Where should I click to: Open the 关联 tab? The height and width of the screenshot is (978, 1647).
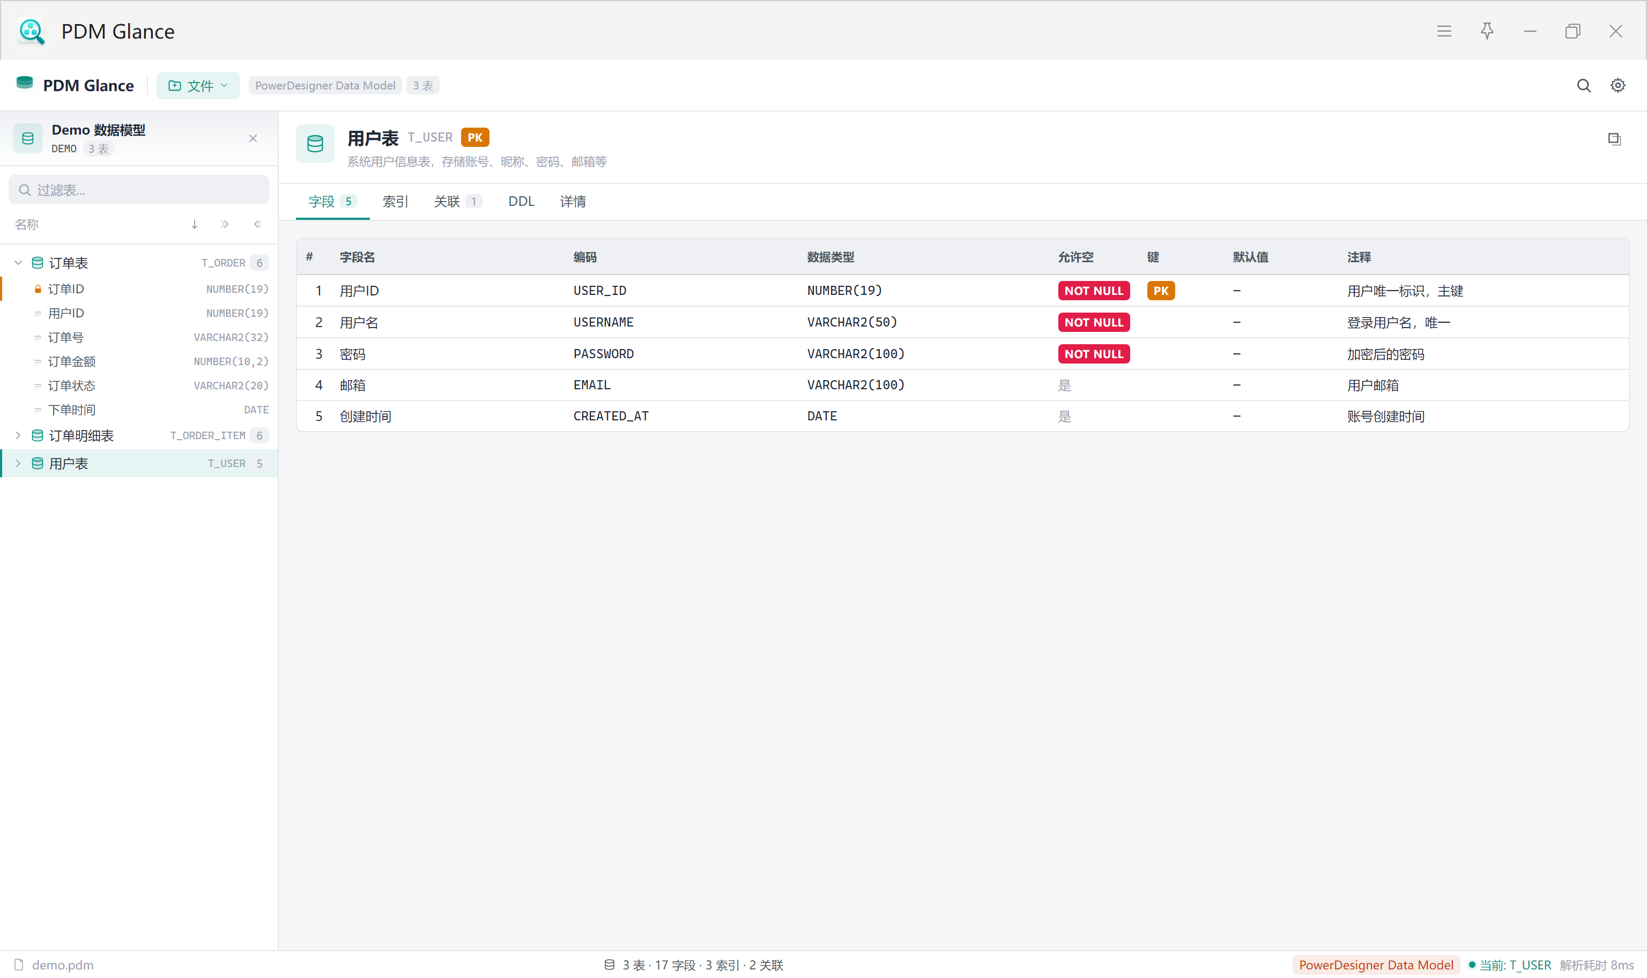pos(457,201)
